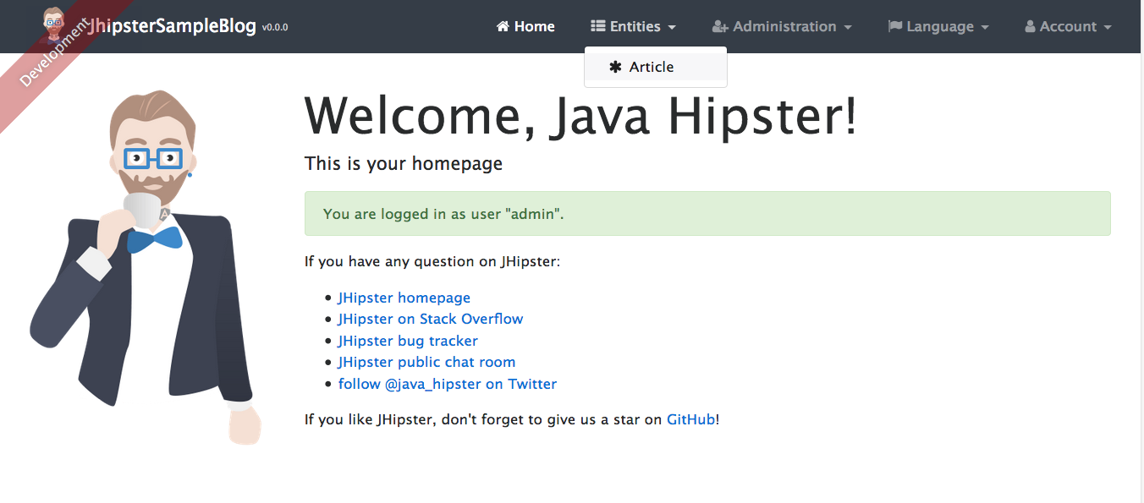
Task: Select Article from the Entities menu
Action: coord(652,66)
